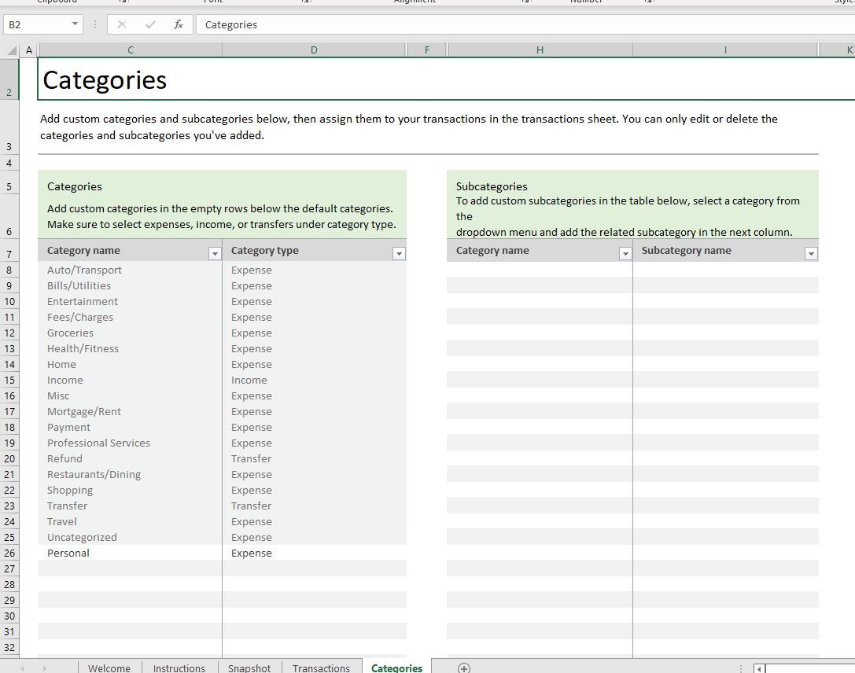Viewport: 855px width, 673px height.
Task: Select the Restaurants/Dining category cell
Action: (x=131, y=475)
